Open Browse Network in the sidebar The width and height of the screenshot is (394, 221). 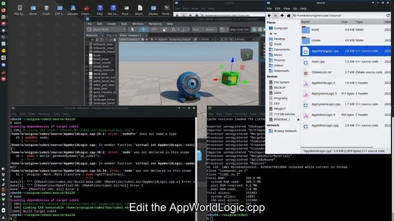[283, 131]
